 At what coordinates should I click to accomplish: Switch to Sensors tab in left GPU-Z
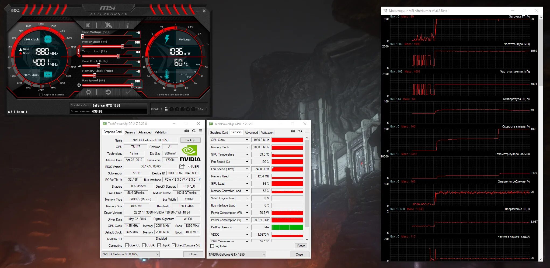130,132
